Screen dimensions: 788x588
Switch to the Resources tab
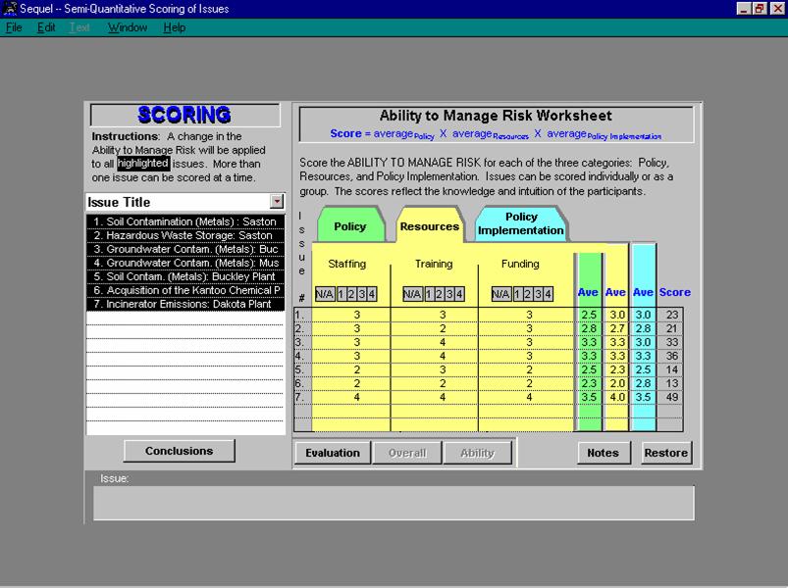pyautogui.click(x=429, y=226)
